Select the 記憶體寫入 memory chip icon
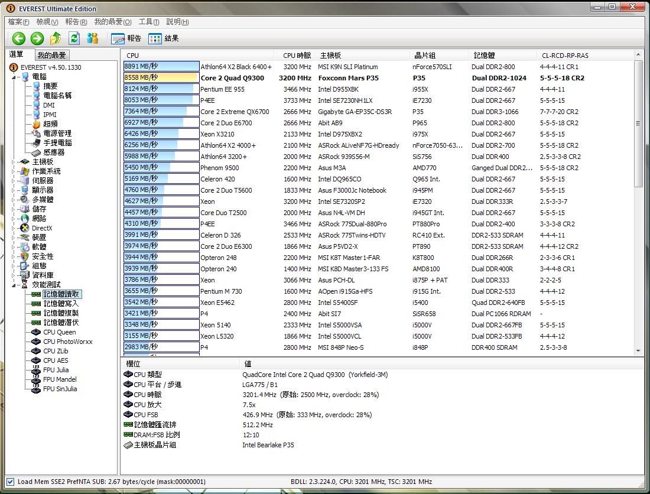 (36, 304)
